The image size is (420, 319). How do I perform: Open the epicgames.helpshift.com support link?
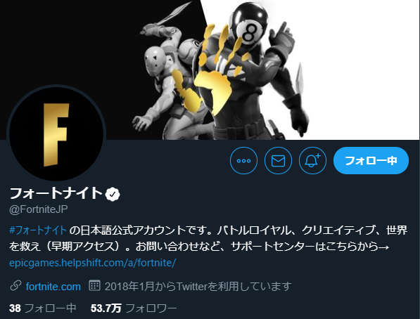[92, 263]
